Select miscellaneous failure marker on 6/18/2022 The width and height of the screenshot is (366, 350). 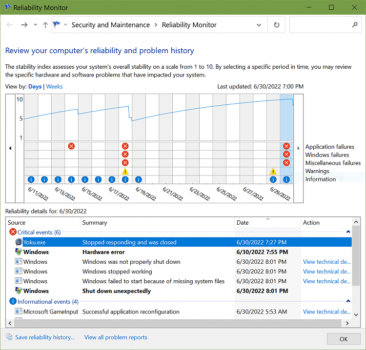coord(125,162)
